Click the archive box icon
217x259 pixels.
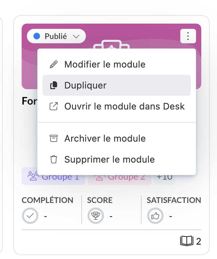coord(53,138)
